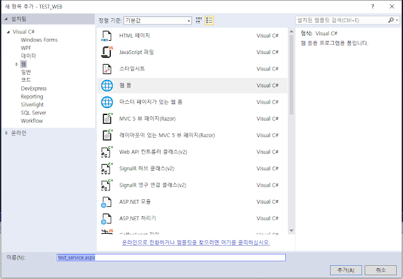Click the style sheet (스타일시트) icon
The image size is (403, 279).
click(x=106, y=69)
